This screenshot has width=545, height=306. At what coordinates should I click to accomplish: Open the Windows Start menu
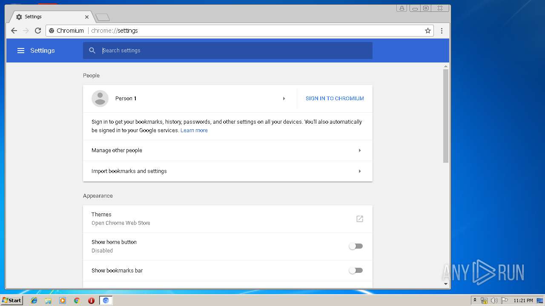(x=11, y=300)
